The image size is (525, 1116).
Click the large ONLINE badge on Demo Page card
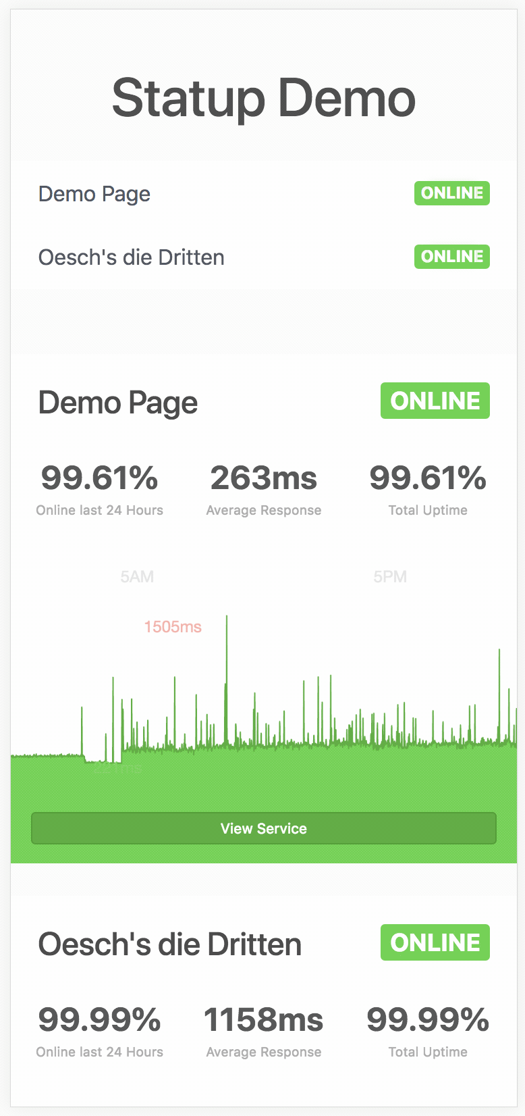(435, 401)
